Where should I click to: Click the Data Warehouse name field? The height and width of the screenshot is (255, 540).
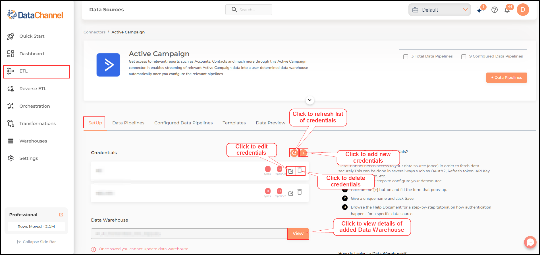[189, 234]
